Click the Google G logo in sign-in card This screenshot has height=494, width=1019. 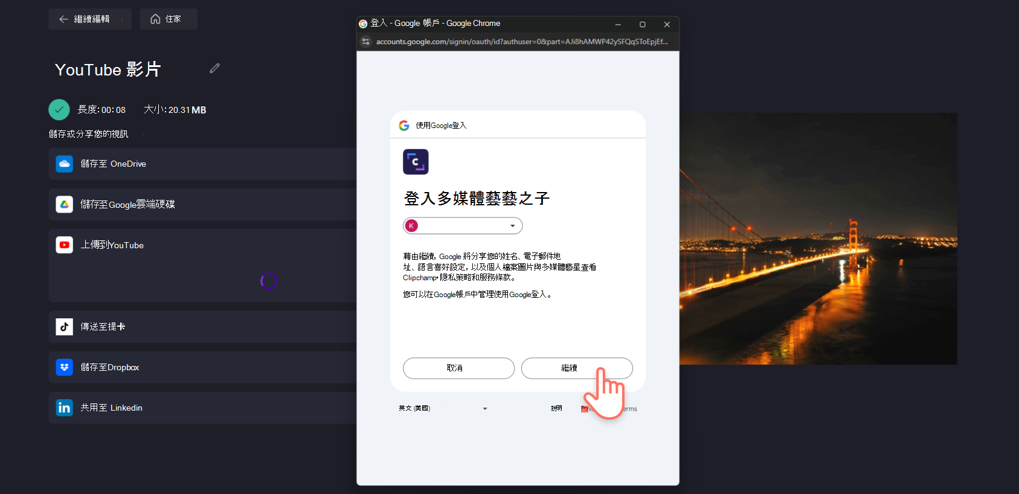[404, 126]
